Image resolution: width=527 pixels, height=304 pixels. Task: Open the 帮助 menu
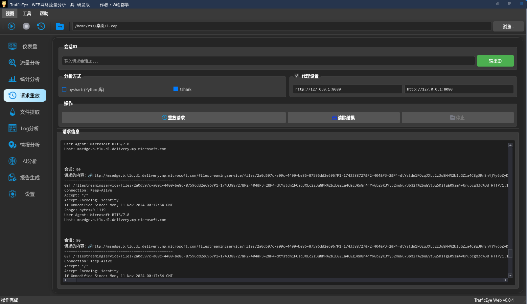[44, 13]
